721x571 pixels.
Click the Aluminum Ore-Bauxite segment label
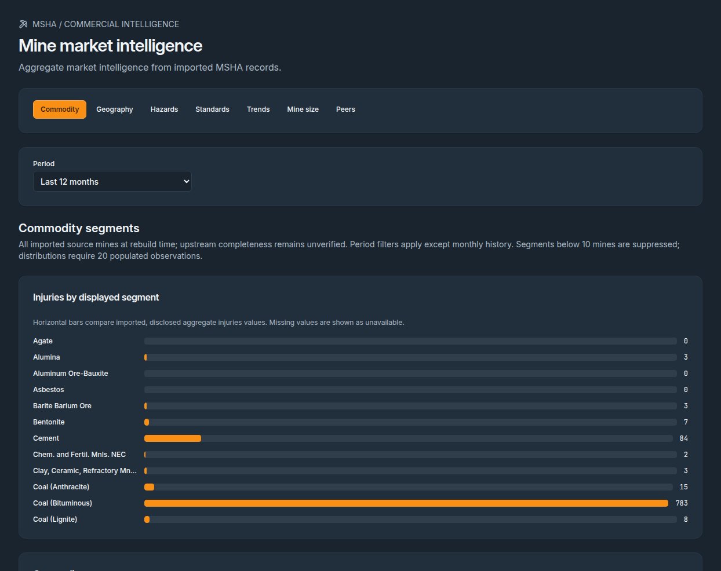click(x=71, y=374)
